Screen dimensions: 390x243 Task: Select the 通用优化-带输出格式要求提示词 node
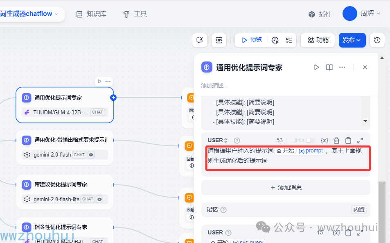65,148
